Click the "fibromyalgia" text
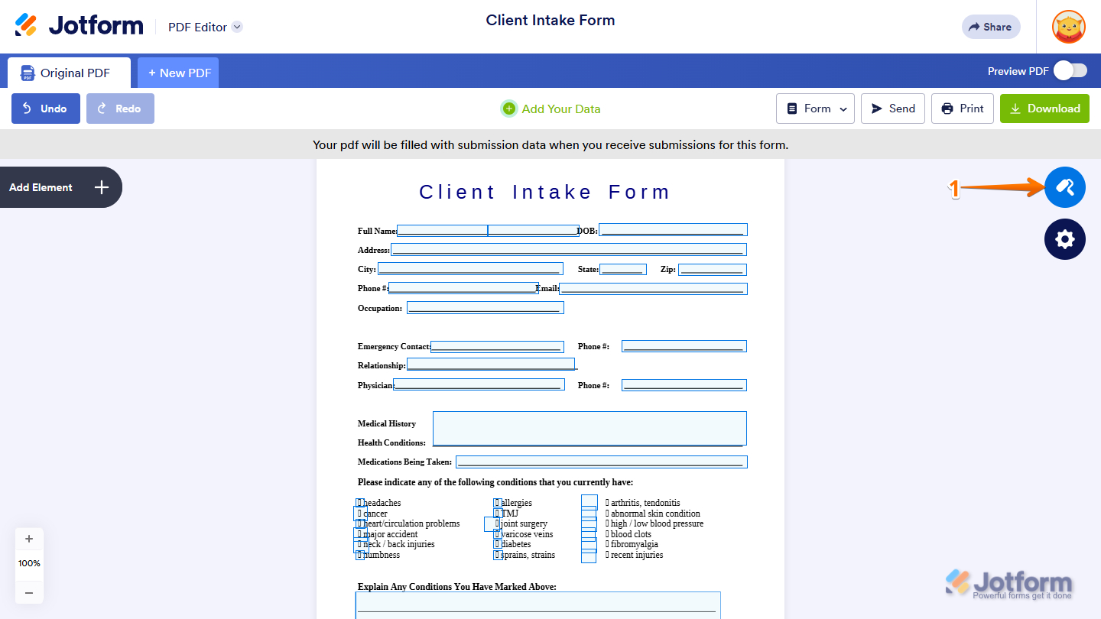This screenshot has height=619, width=1101. click(x=635, y=544)
